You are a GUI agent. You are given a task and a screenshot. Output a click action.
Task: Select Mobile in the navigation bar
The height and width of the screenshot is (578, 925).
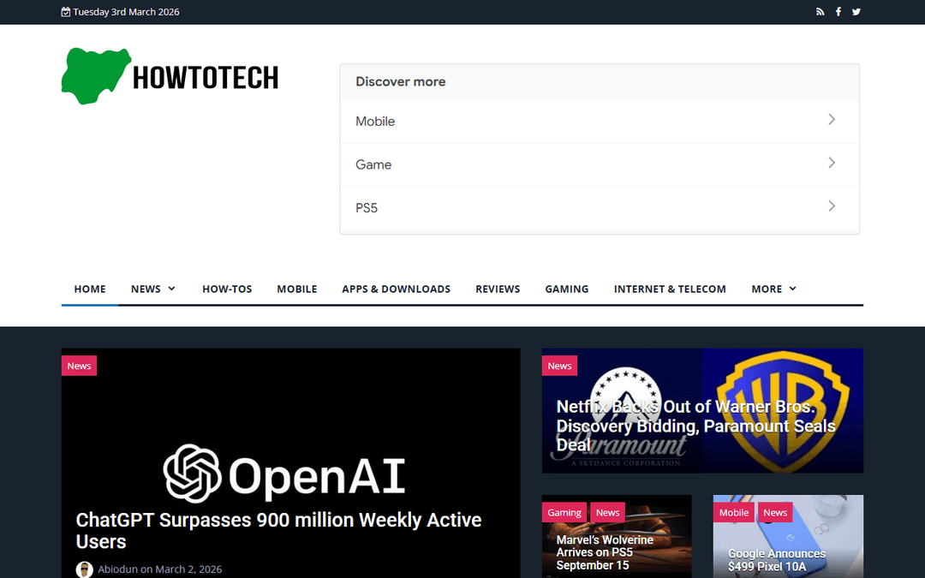(x=296, y=289)
